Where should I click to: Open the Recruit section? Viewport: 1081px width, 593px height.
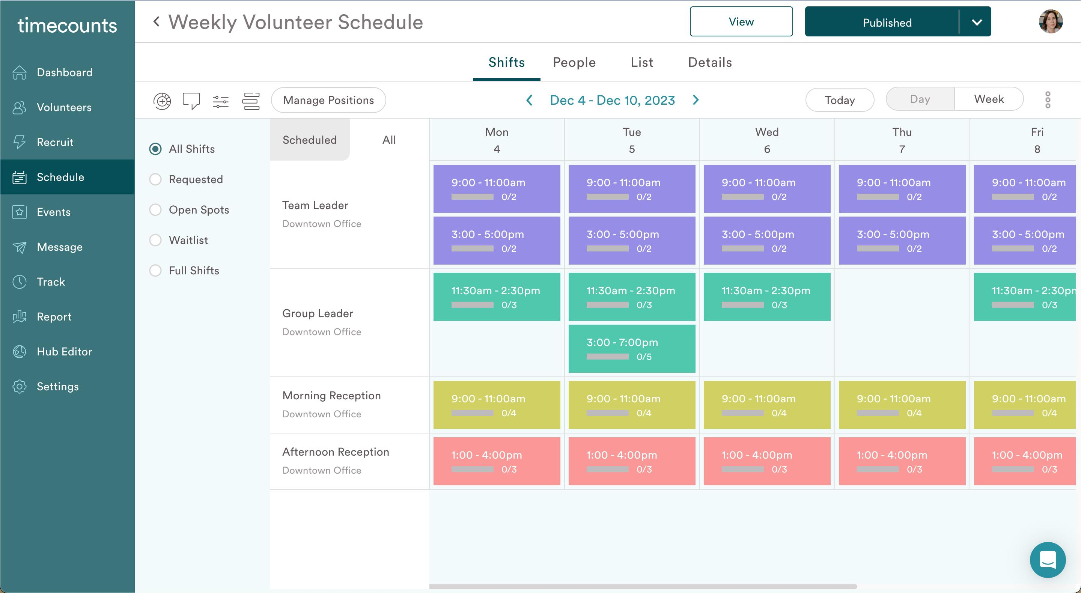(x=55, y=142)
